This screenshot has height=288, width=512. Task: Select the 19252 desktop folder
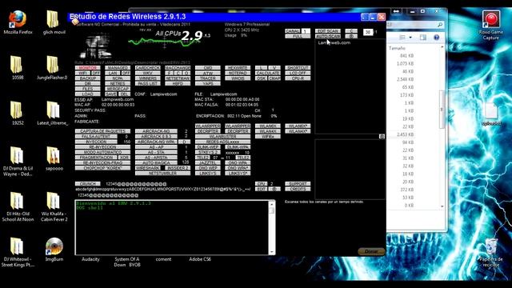pos(18,113)
